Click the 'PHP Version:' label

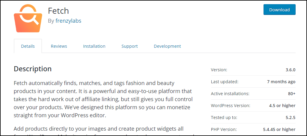click(x=224, y=129)
